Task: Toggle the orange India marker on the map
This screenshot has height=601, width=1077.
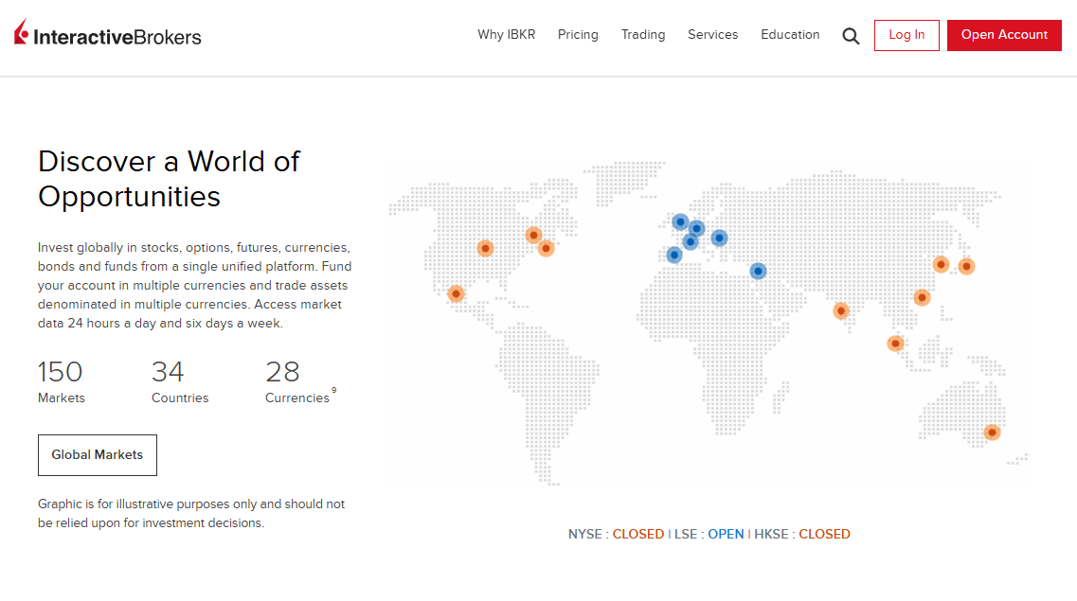Action: point(842,310)
